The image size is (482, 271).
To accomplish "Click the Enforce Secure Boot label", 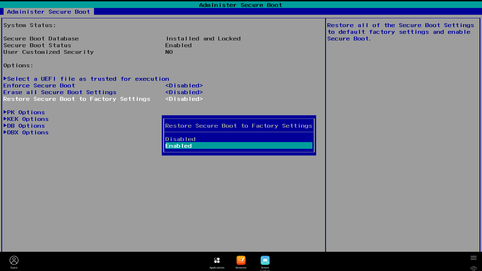I will (39, 86).
